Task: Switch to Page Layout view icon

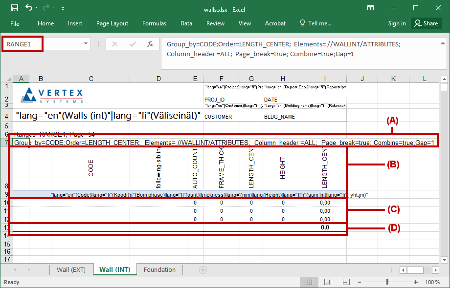Action: [327, 282]
